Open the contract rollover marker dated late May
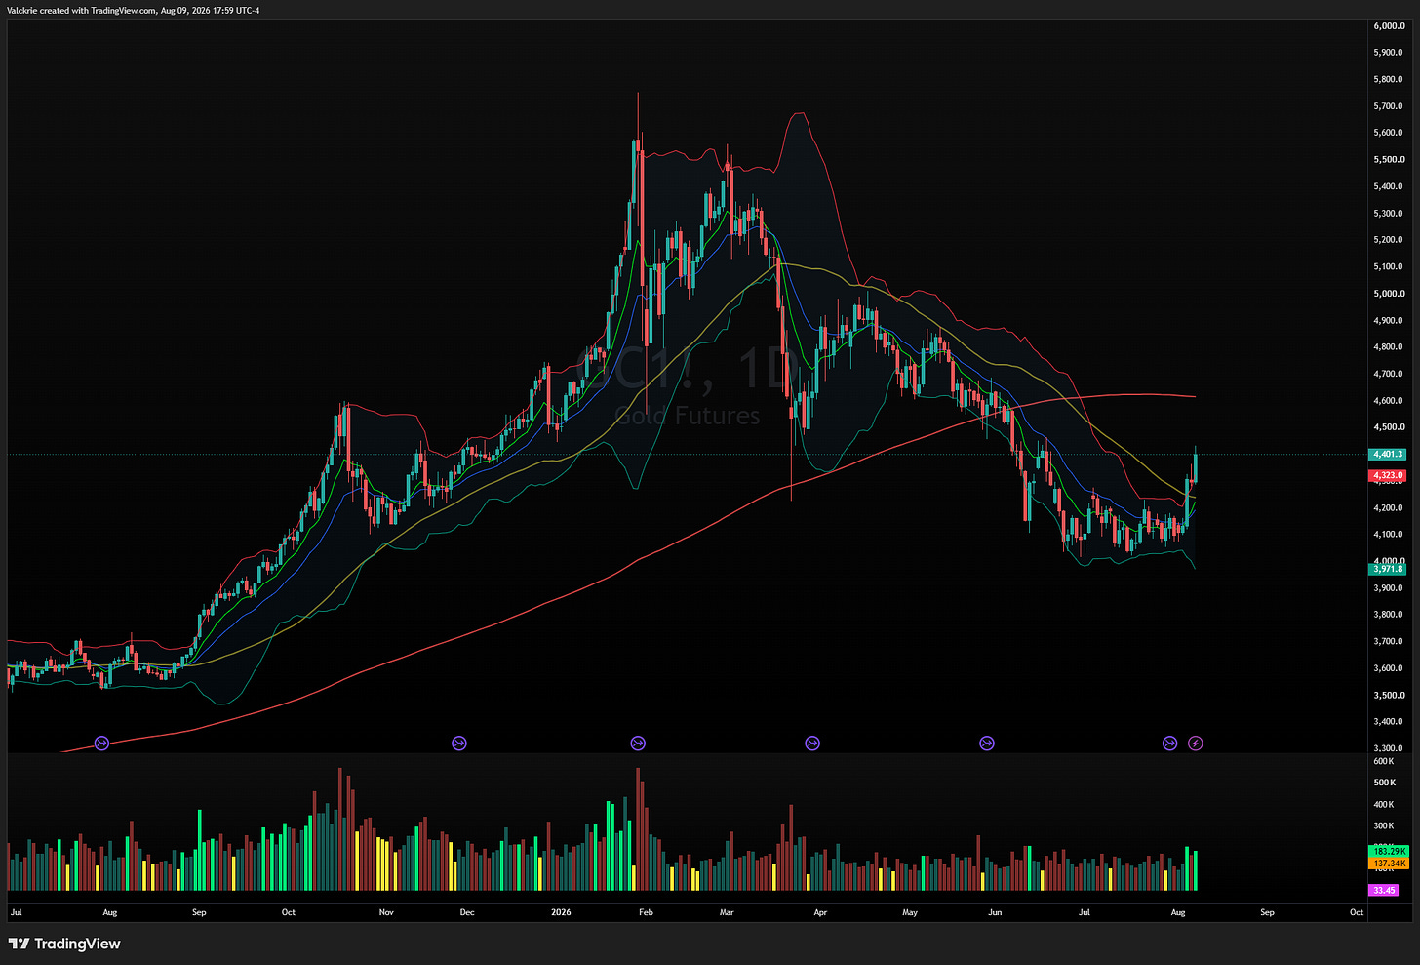This screenshot has width=1420, height=965. [987, 744]
